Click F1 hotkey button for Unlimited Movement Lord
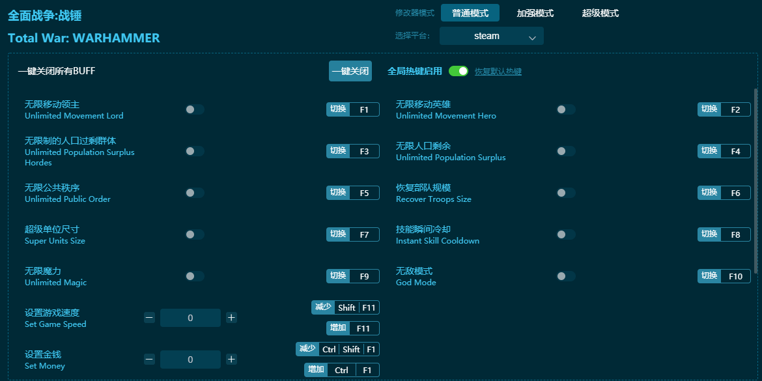Screen dimensions: 762x381 point(364,109)
